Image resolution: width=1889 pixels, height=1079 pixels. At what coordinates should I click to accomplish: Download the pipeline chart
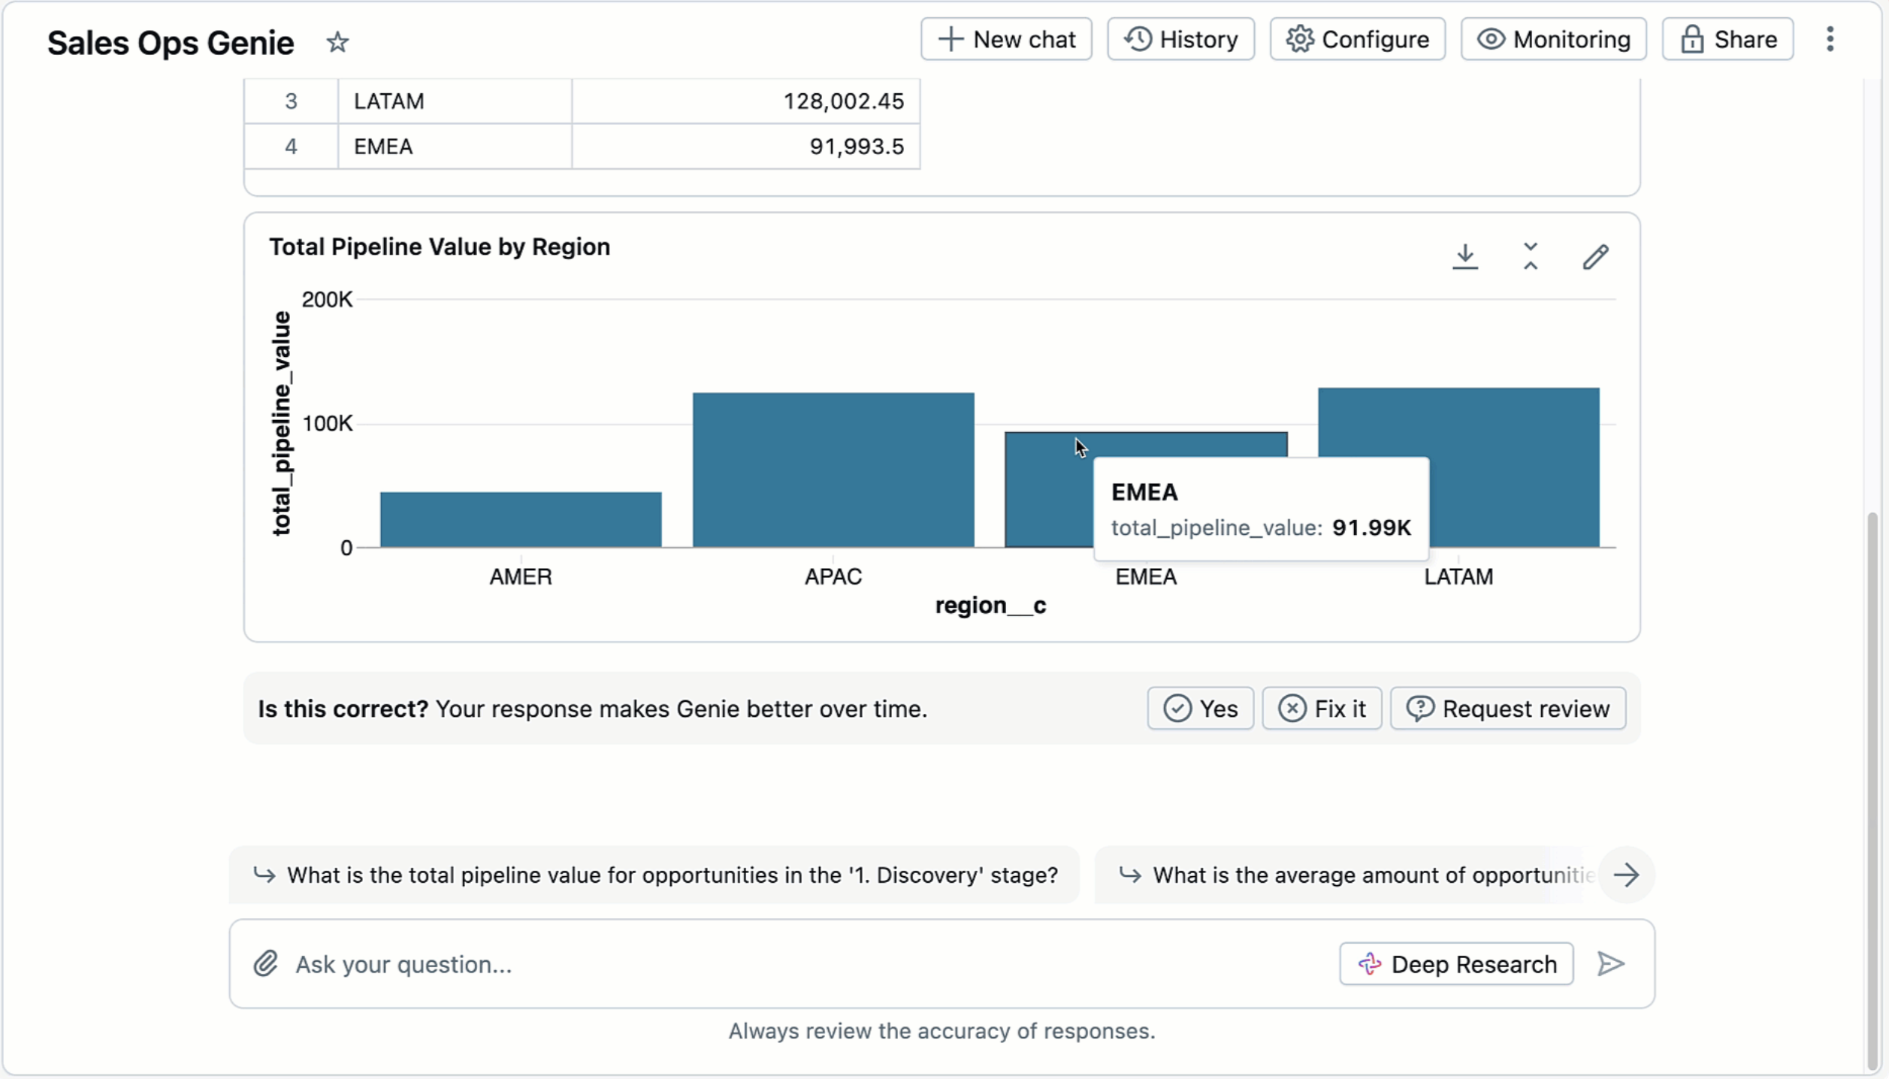tap(1464, 257)
